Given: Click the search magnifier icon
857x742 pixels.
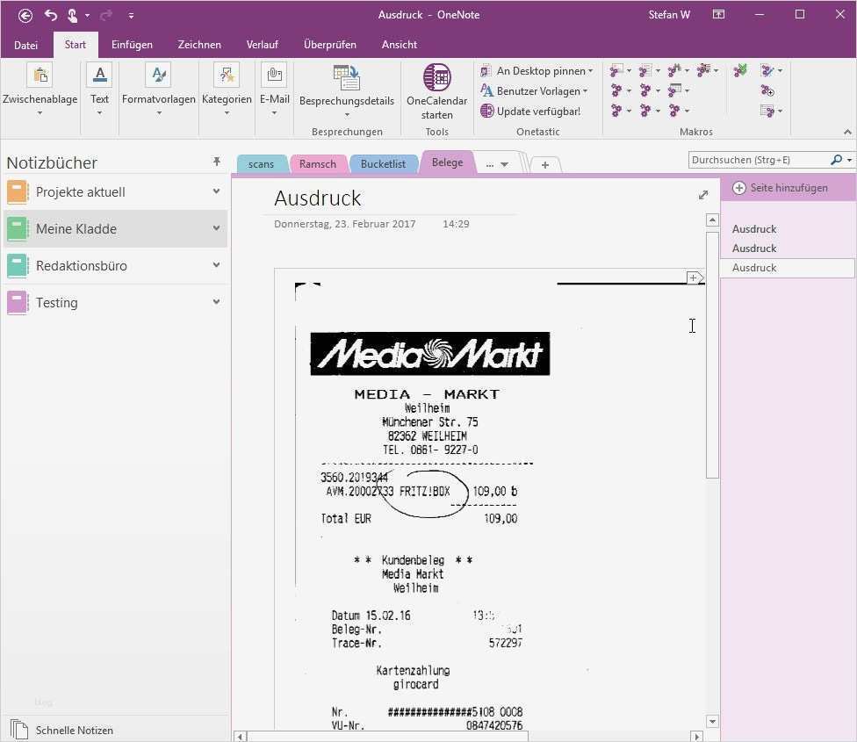Looking at the screenshot, I should click(x=836, y=160).
